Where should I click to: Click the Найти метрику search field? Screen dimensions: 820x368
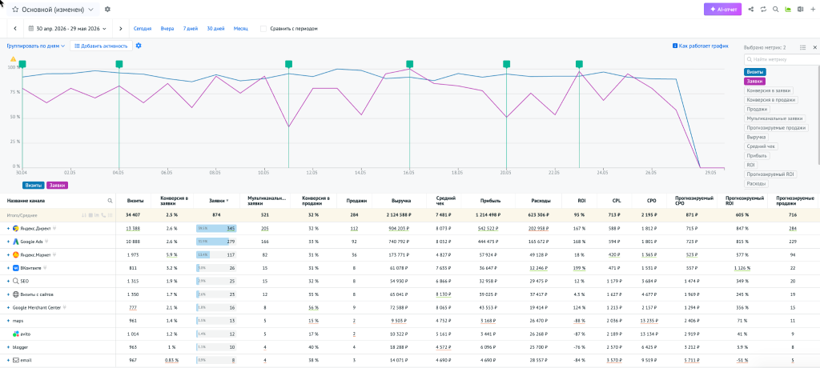[x=782, y=59]
